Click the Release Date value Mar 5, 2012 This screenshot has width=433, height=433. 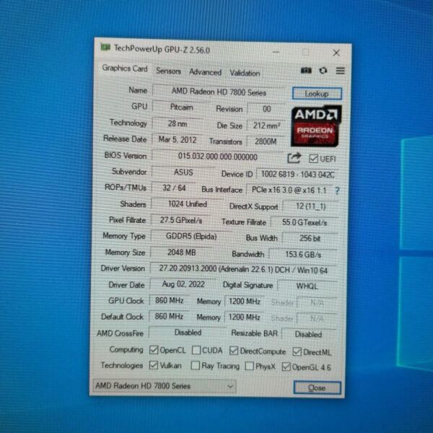[x=178, y=140]
